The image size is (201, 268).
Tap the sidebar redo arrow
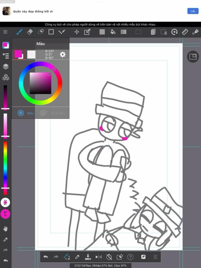tap(5, 250)
